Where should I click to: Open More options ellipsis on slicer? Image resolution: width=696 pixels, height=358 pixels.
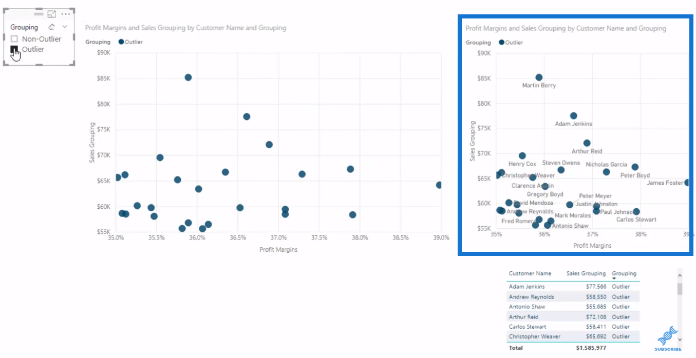66,14
